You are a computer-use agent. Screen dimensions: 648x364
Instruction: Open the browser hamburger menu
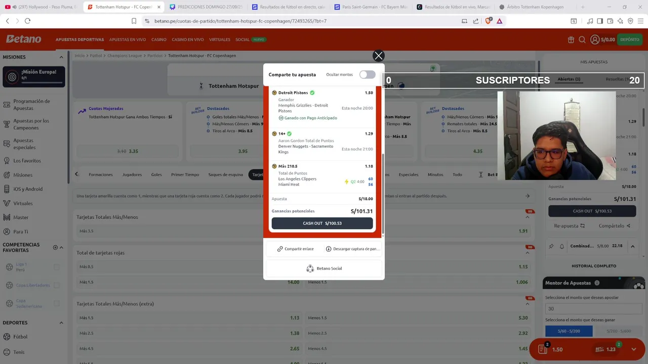(641, 21)
